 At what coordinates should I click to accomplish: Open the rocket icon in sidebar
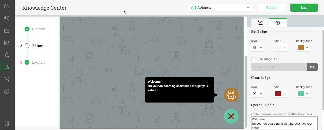pyautogui.click(x=7, y=55)
